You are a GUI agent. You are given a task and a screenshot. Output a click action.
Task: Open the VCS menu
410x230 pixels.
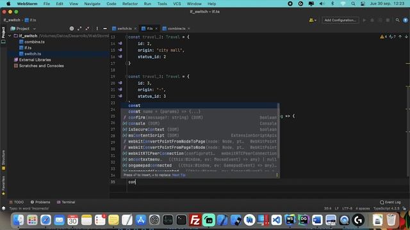pyautogui.click(x=177, y=4)
